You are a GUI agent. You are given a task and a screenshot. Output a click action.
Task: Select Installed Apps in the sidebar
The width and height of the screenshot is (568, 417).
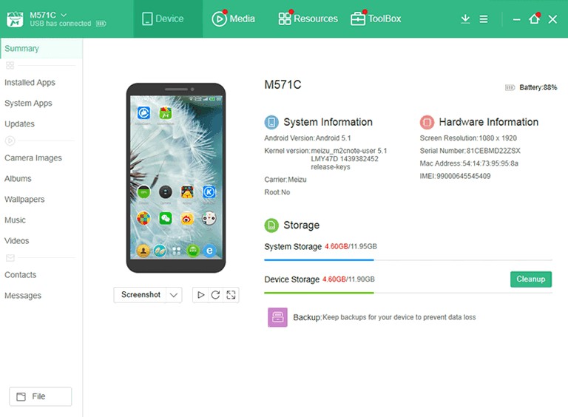pyautogui.click(x=30, y=83)
